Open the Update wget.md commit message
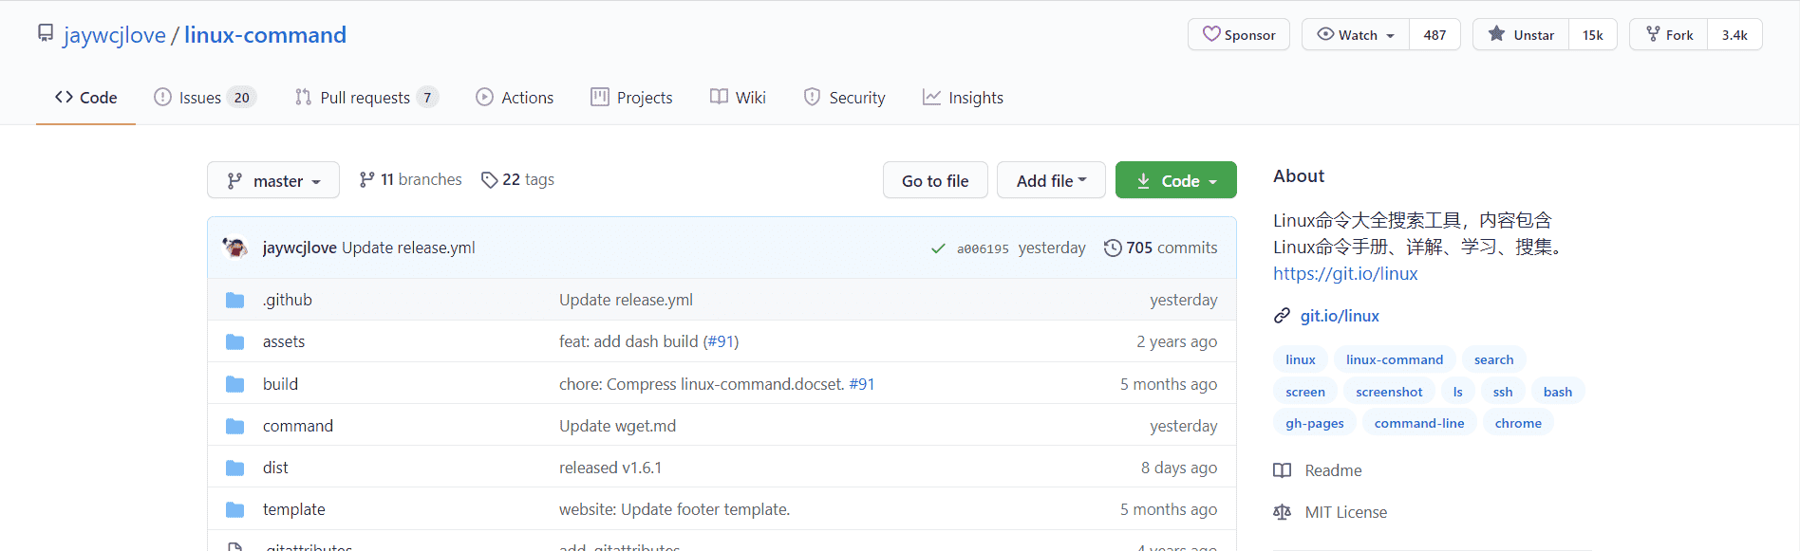1800x551 pixels. tap(617, 426)
